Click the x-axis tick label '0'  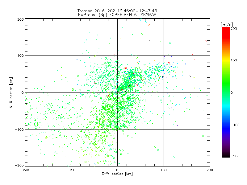[117, 170]
